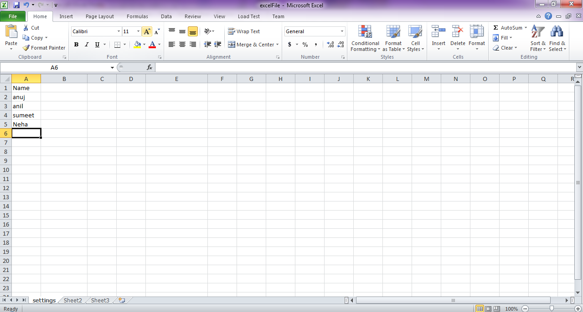Open Format as Table gallery
Viewport: 583px width, 312px height.
(x=393, y=39)
